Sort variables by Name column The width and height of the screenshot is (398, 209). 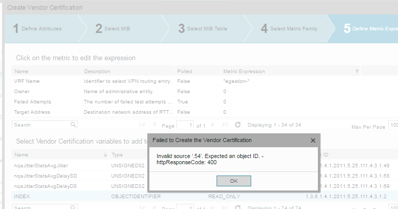click(59, 154)
